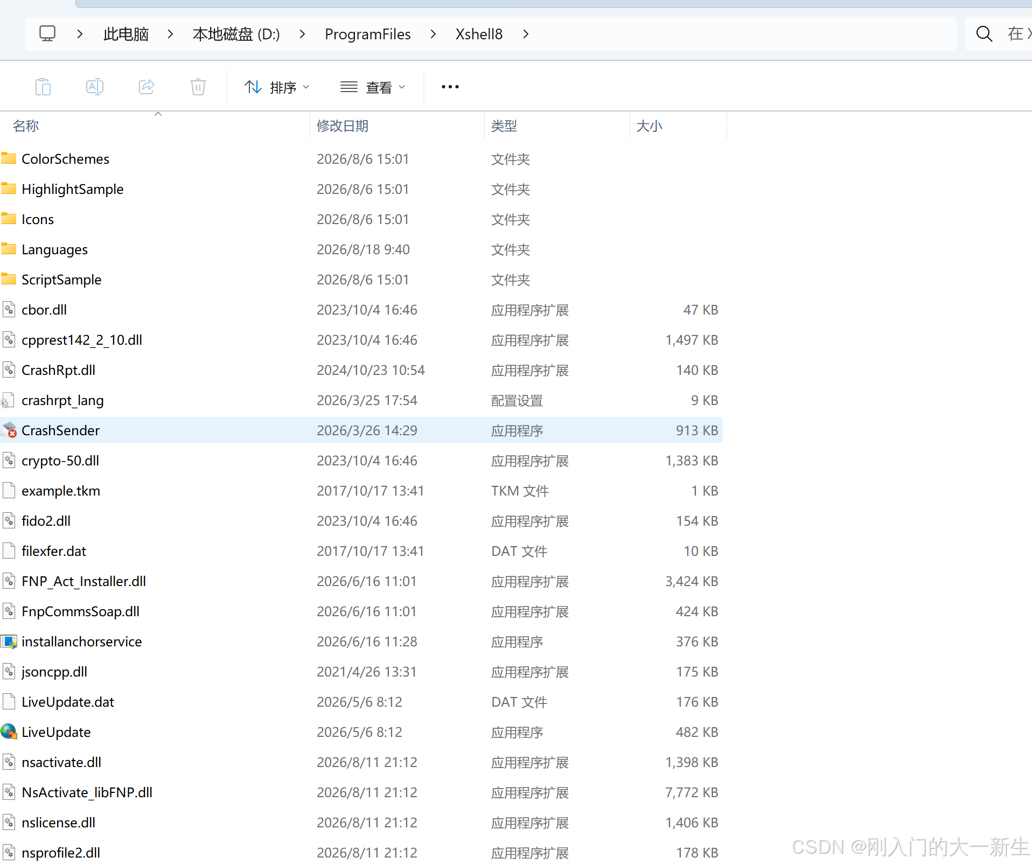Click the FNP_Act_Installer.dll file icon
This screenshot has height=864, width=1032.
click(9, 581)
